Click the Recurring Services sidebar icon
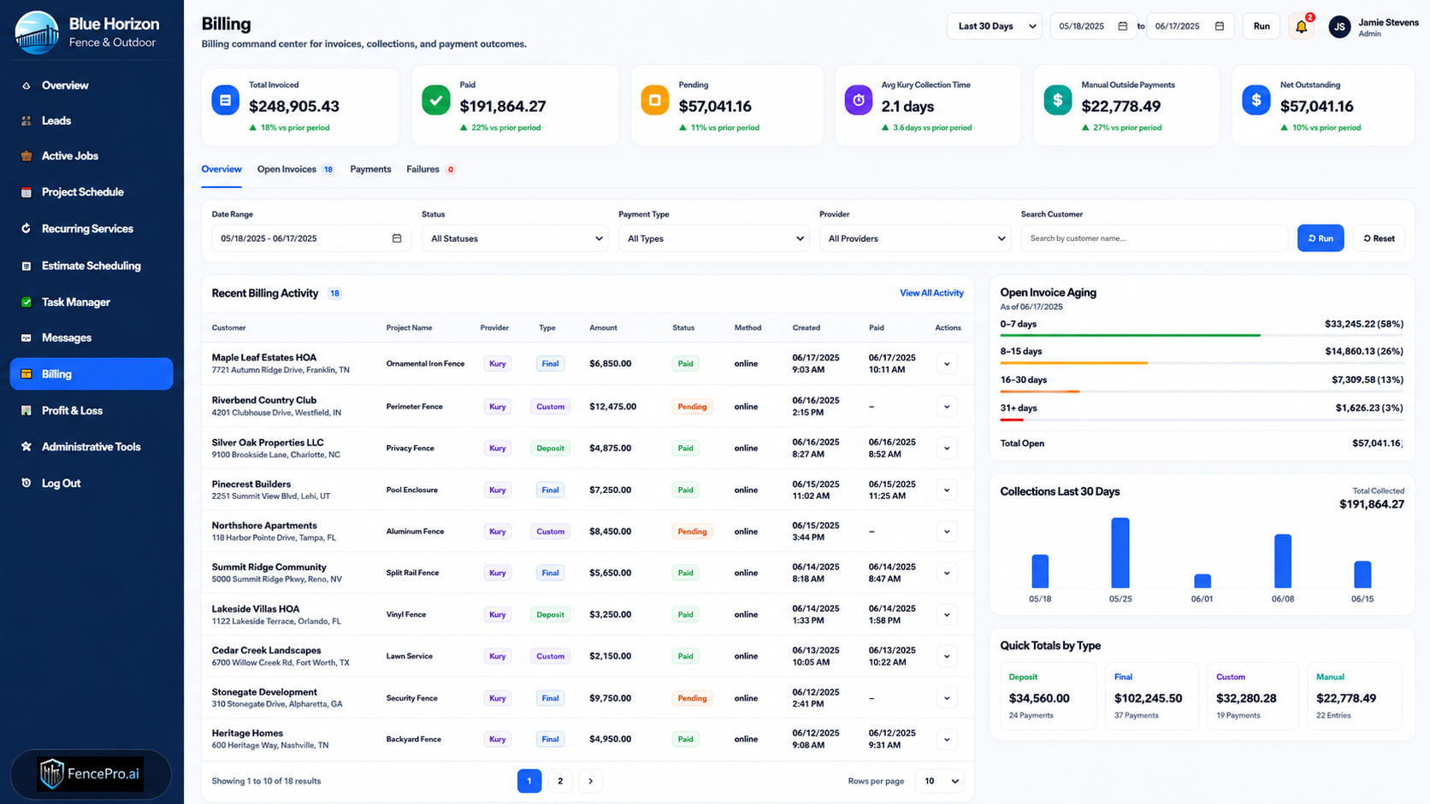 (26, 228)
